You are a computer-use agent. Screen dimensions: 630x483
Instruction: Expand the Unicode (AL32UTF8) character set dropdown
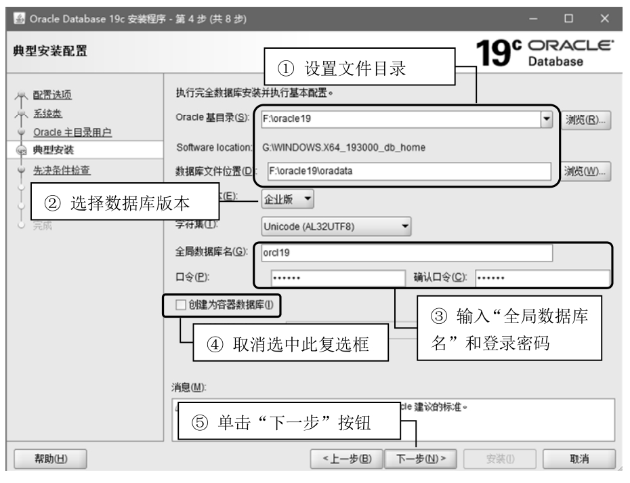pyautogui.click(x=336, y=227)
